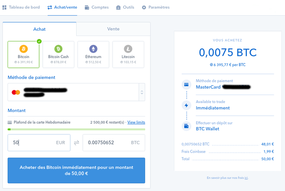Click the 2 500,00 € restant(s) text
This screenshot has width=285, height=191.
pyautogui.click(x=107, y=122)
